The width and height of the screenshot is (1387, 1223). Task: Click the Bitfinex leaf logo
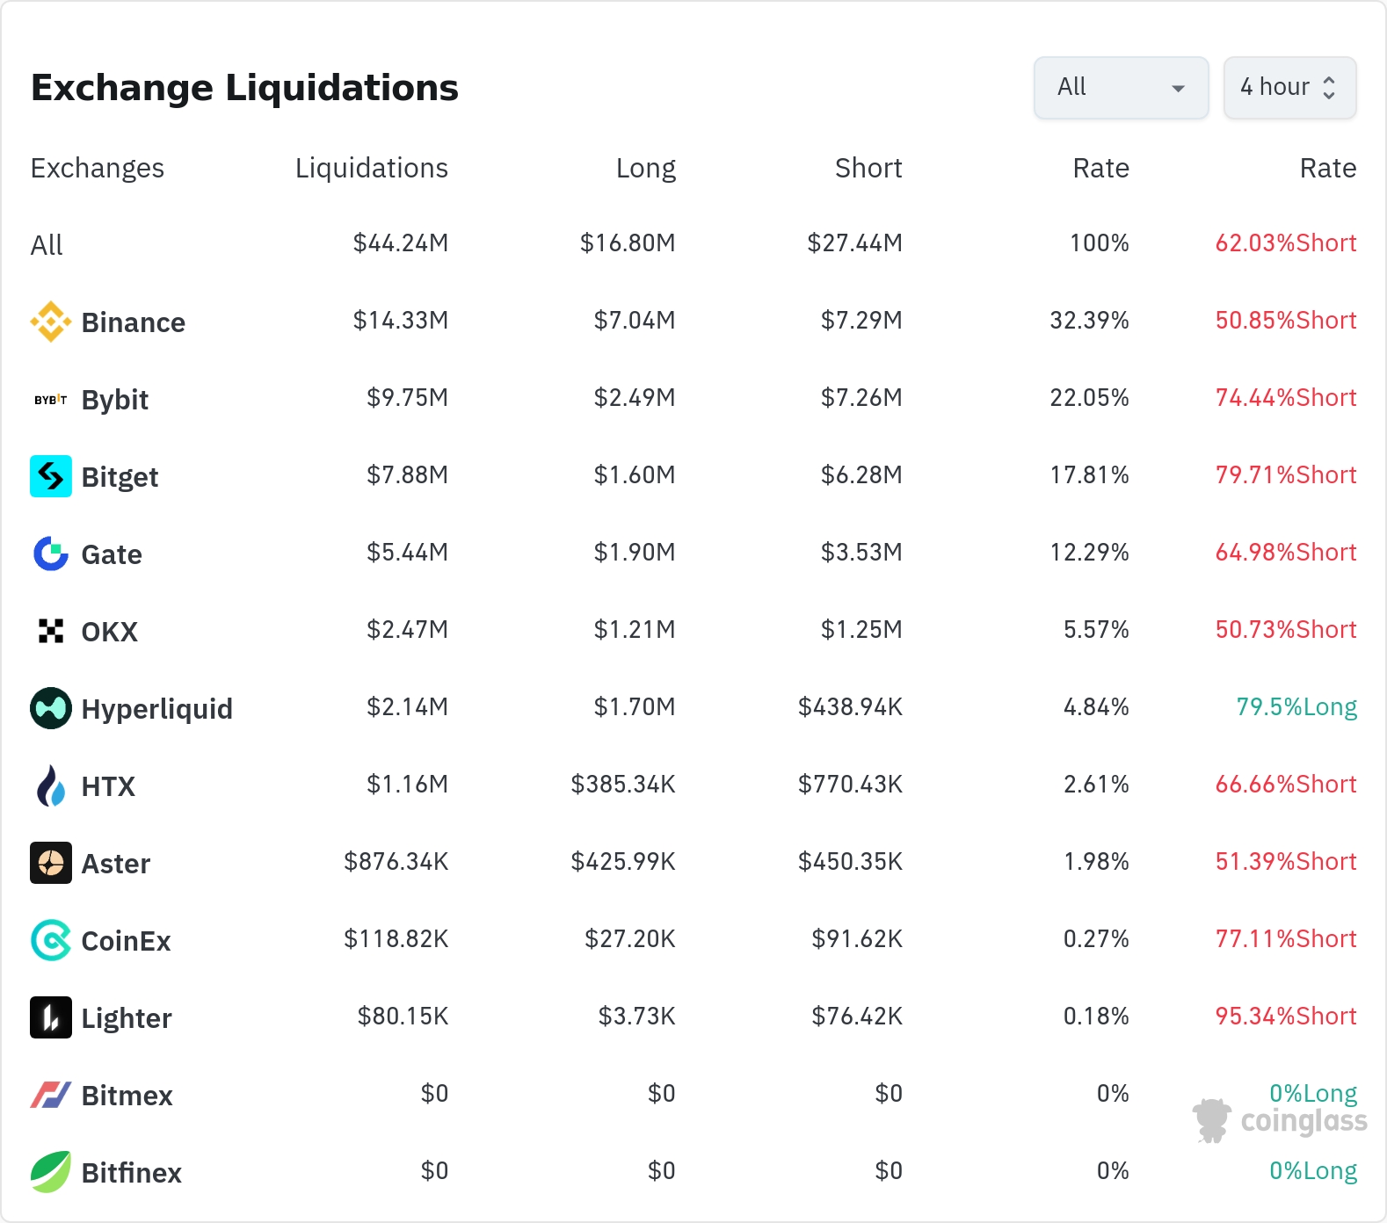51,1172
